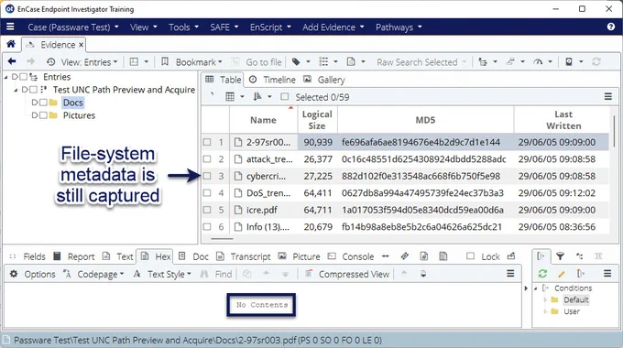The width and height of the screenshot is (623, 348).
Task: Click the pencil edit condition icon
Action: (x=561, y=274)
